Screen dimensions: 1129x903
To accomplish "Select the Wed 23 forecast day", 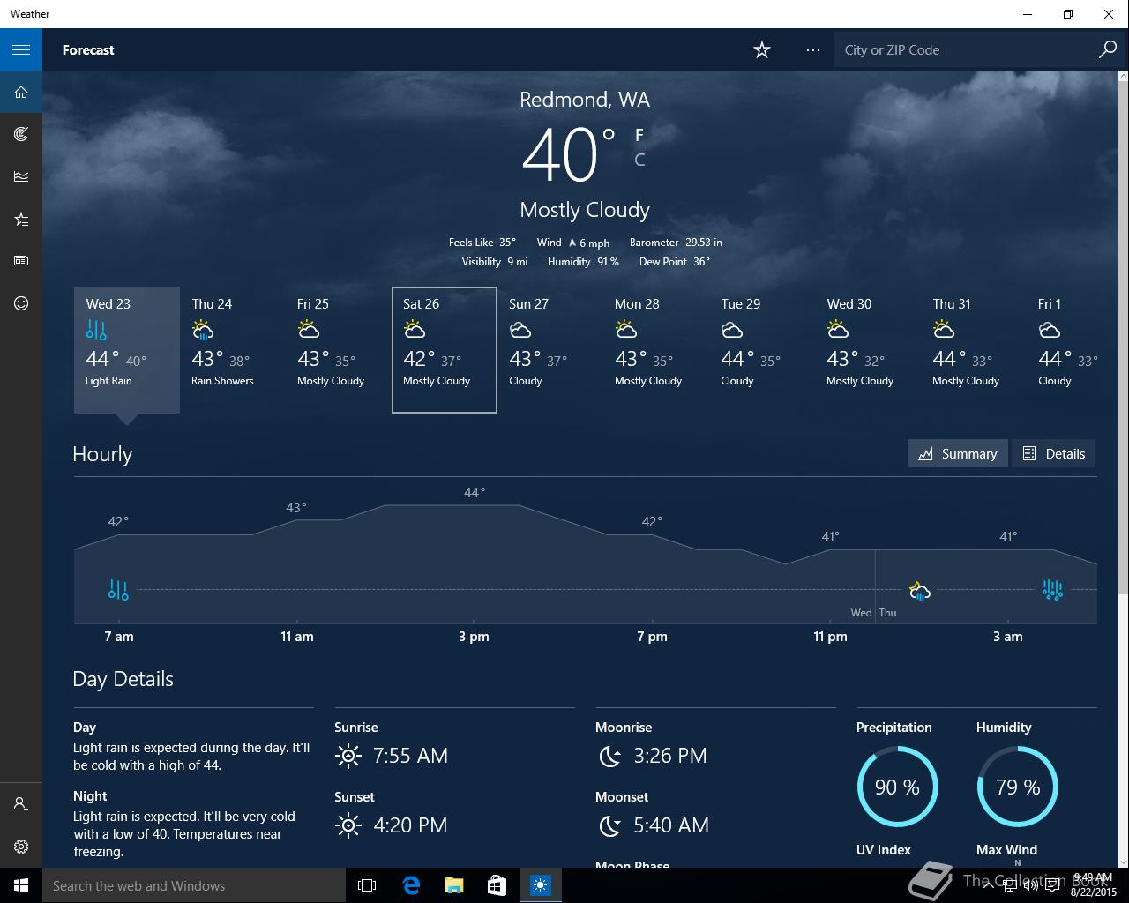I will click(x=127, y=349).
